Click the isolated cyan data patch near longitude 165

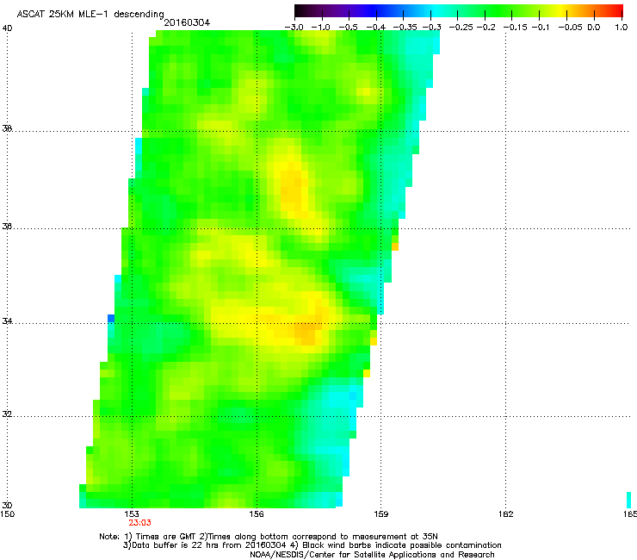point(629,500)
